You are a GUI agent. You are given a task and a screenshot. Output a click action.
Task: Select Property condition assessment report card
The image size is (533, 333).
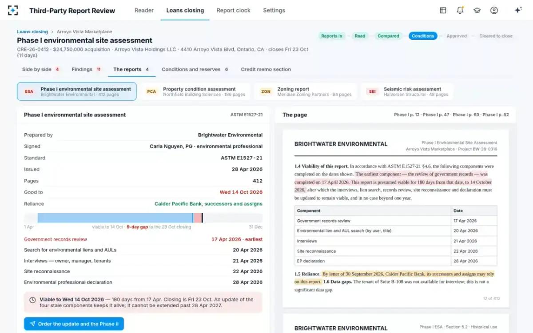pos(195,91)
